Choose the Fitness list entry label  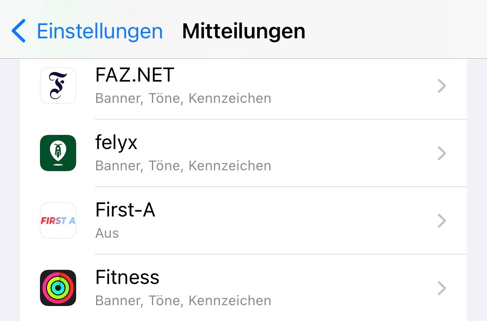click(127, 278)
